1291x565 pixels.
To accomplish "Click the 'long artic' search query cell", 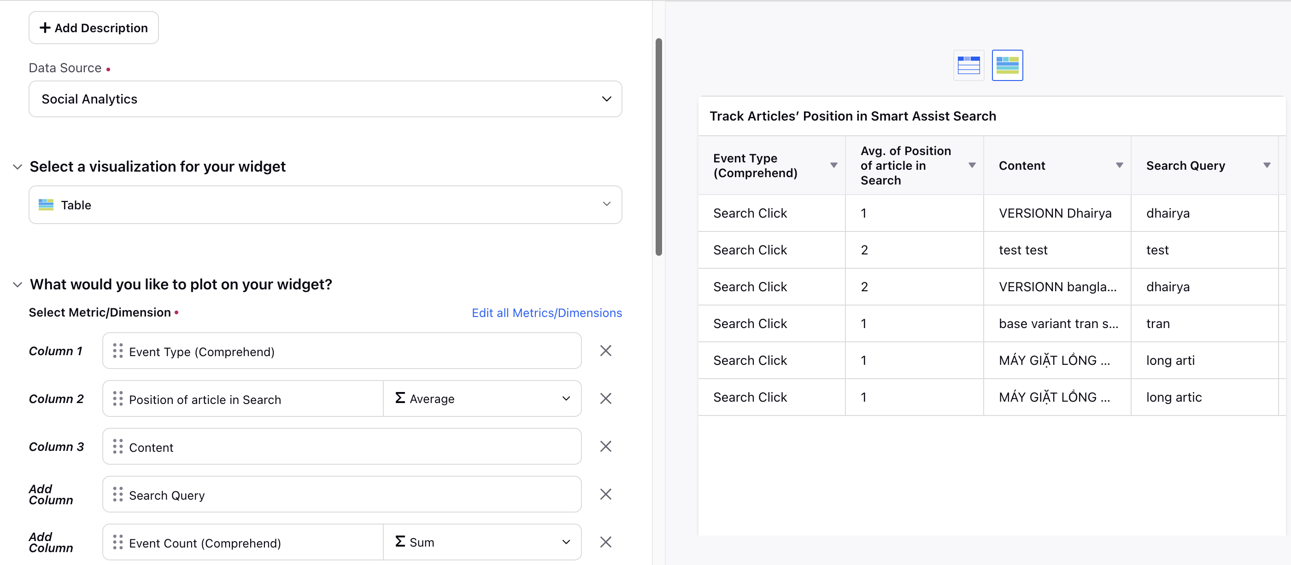I will [1204, 398].
